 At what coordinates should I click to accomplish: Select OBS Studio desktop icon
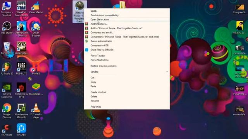[7, 28]
